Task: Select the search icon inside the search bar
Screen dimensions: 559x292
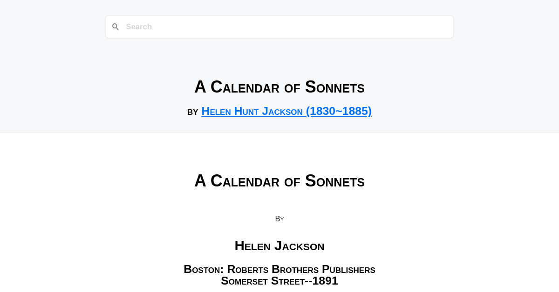Action: [116, 27]
